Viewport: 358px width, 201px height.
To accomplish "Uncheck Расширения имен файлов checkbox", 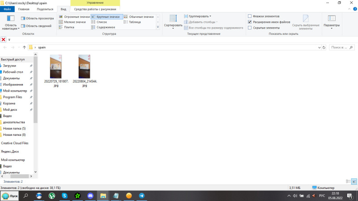I will coord(250,22).
